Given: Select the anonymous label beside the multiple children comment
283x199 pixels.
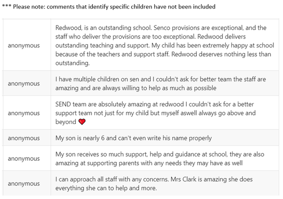Looking at the screenshot, I should point(24,83).
